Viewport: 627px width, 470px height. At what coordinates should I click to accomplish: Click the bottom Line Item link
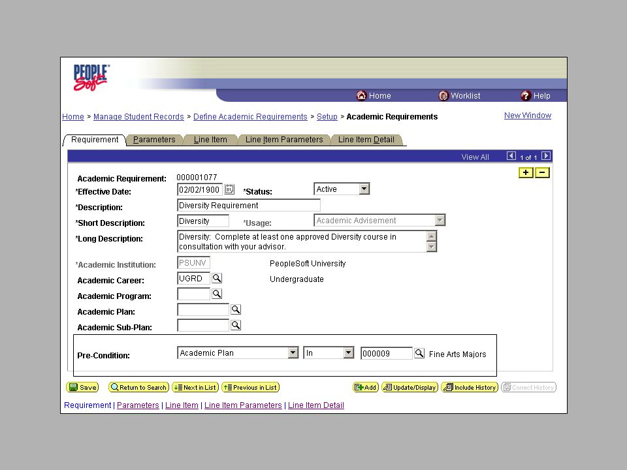tap(182, 405)
